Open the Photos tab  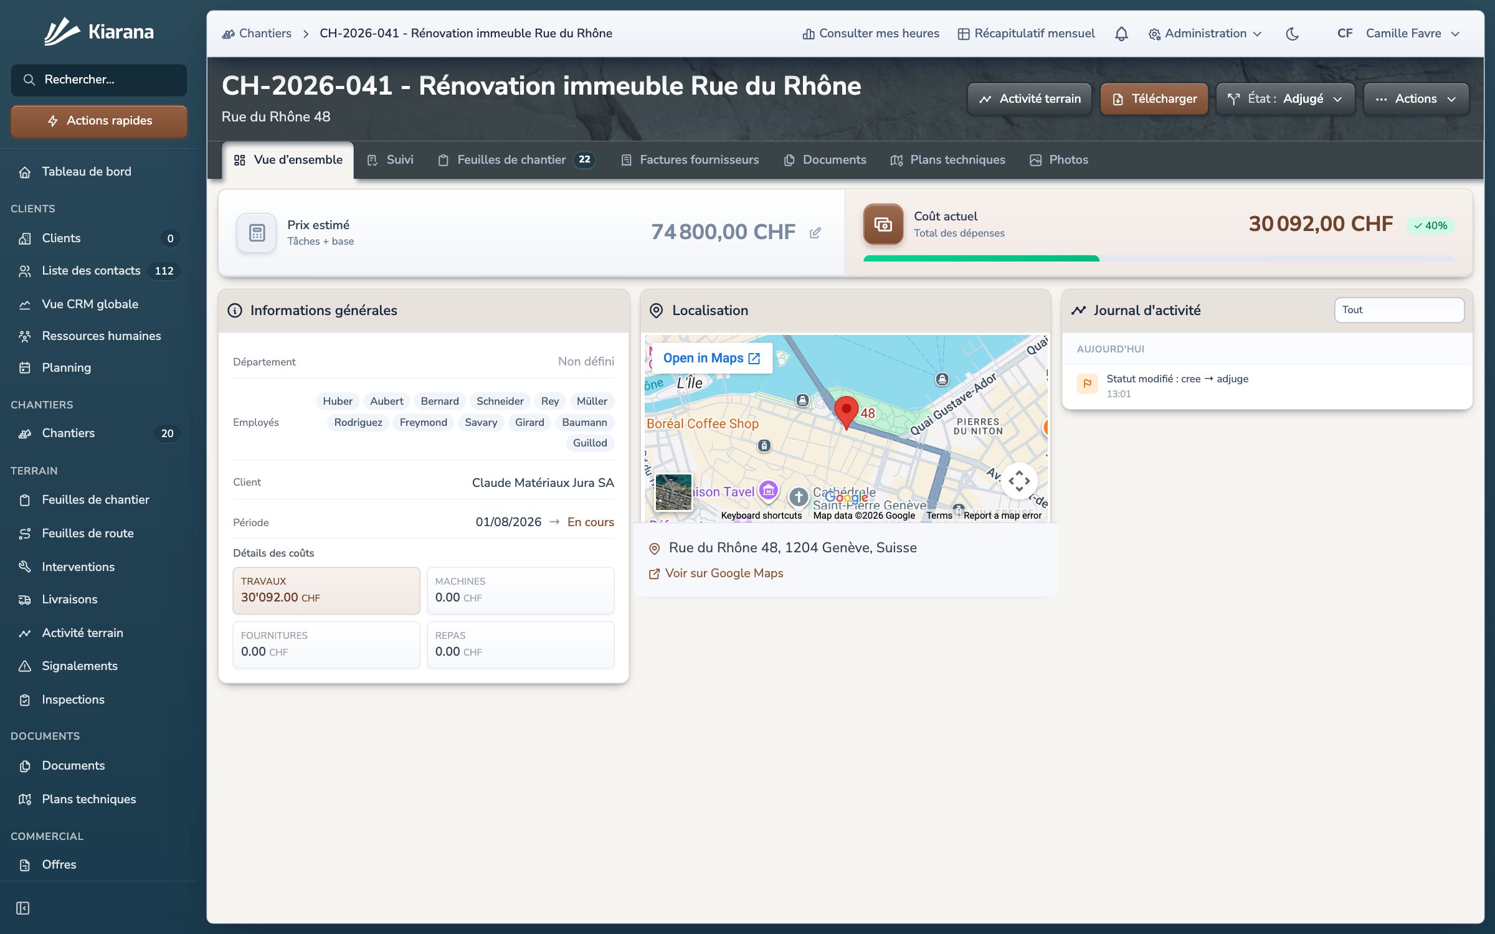point(1059,160)
